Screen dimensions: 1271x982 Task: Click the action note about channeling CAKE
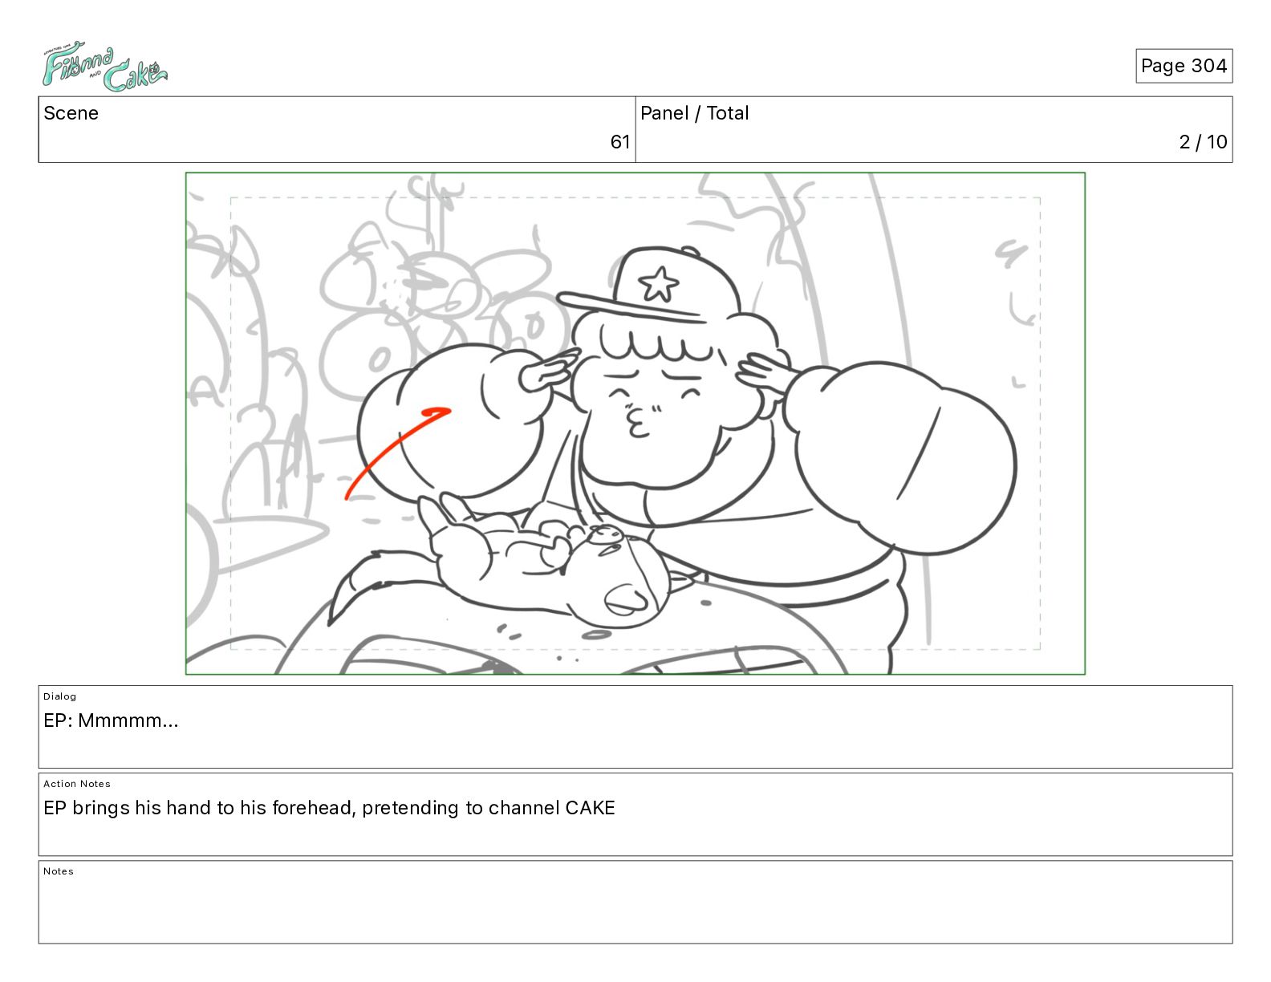tap(329, 808)
